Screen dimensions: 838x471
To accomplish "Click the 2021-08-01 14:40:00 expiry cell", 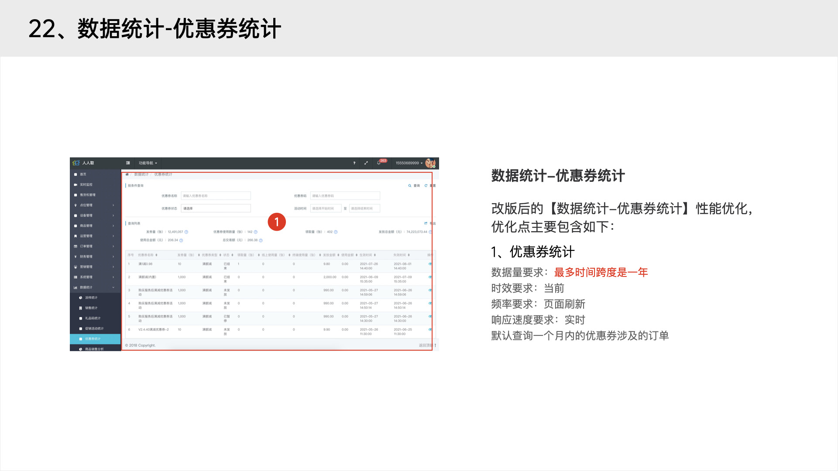I will coord(402,266).
